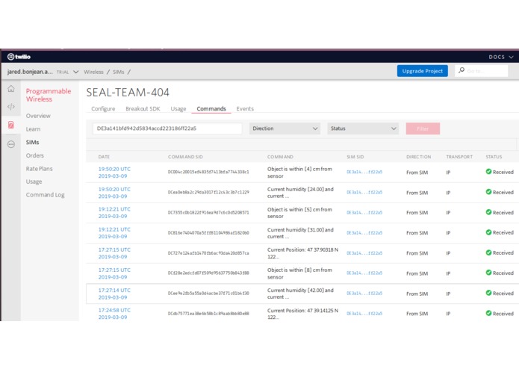The height and width of the screenshot is (369, 519).
Task: Click SIM SID link in Object [5] cm row
Action: point(364,212)
